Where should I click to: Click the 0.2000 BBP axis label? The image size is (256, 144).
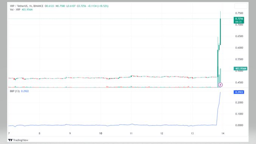239,102
